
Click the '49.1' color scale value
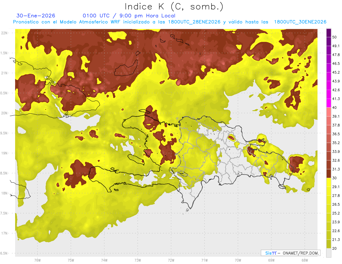(336, 46)
